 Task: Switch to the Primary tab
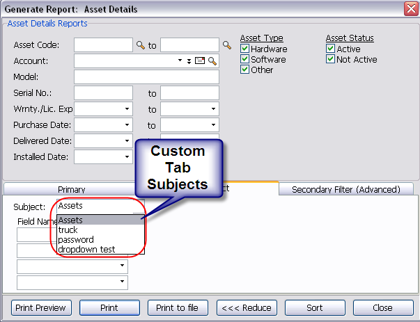(x=72, y=189)
